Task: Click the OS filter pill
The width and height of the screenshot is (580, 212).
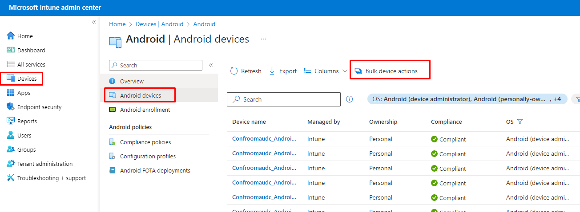Action: (467, 99)
